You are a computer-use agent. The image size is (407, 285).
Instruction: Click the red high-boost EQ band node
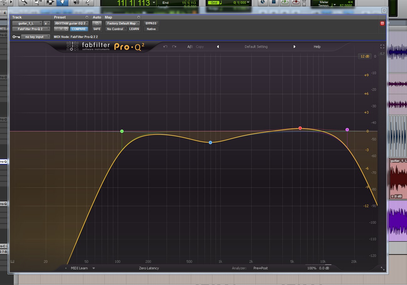pos(300,128)
